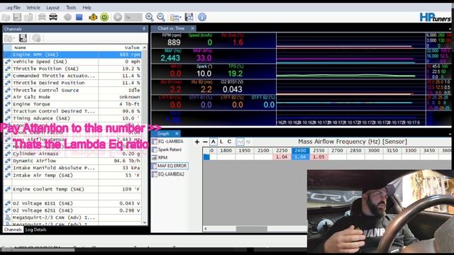Open channels config folder dropdown

[9, 38]
